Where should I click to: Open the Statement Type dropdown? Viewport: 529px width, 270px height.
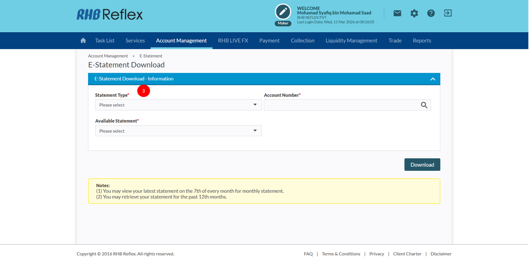178,105
